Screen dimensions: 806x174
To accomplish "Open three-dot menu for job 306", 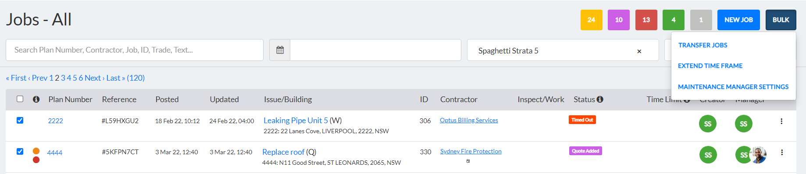I will [x=781, y=121].
